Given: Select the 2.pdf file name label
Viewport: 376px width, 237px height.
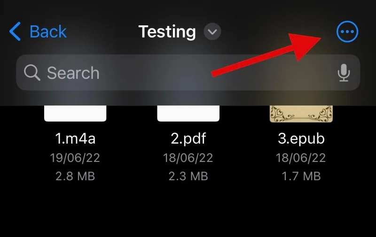Looking at the screenshot, I should tap(188, 139).
